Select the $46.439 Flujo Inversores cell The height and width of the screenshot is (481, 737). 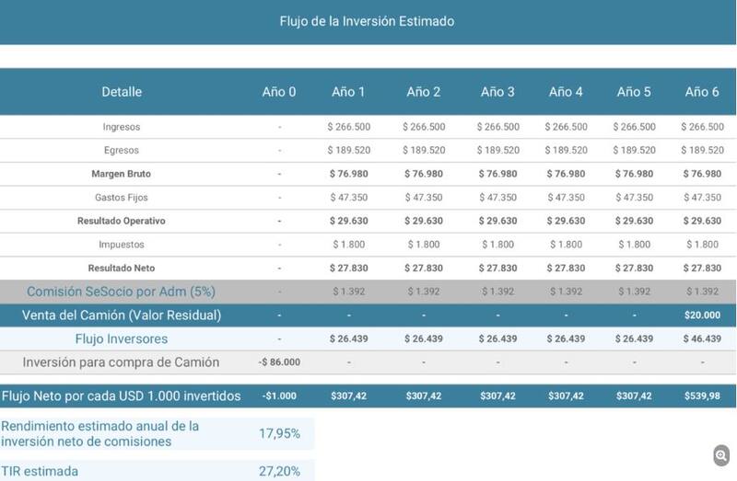[702, 339]
